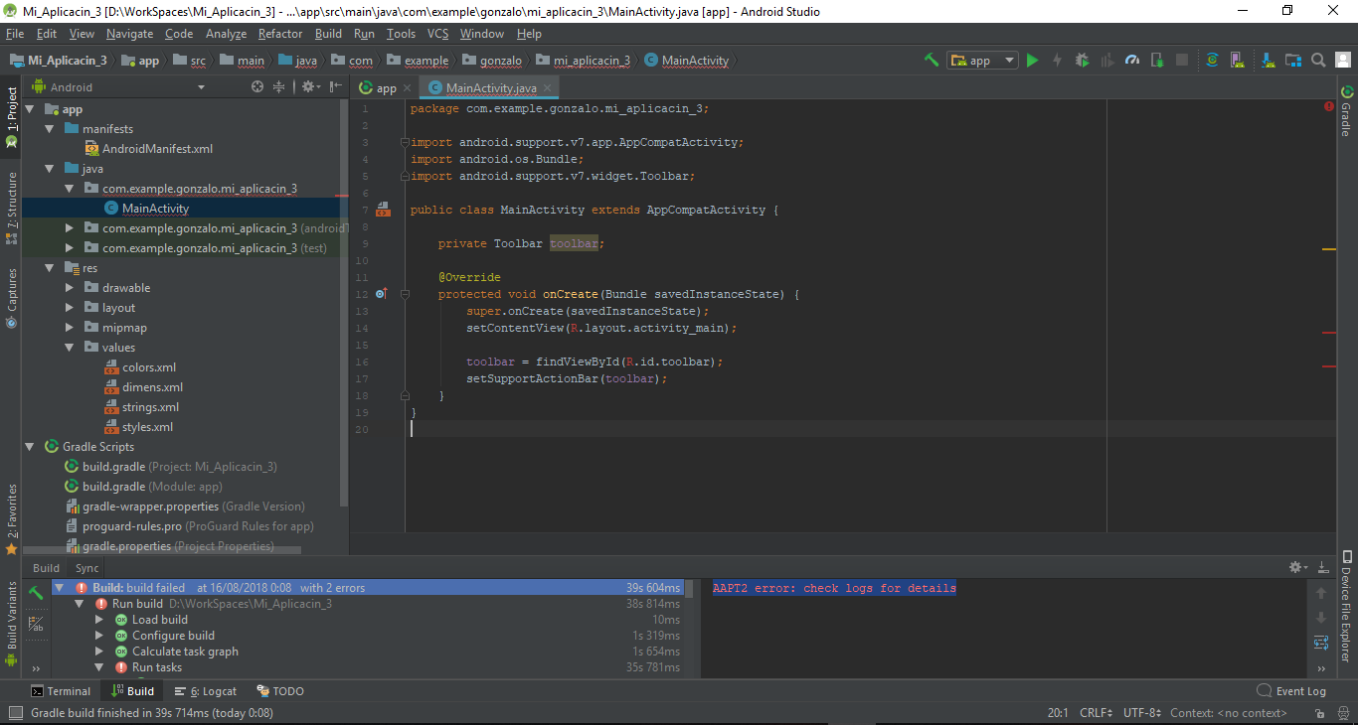Click the Make Project hammer icon

coord(932,61)
